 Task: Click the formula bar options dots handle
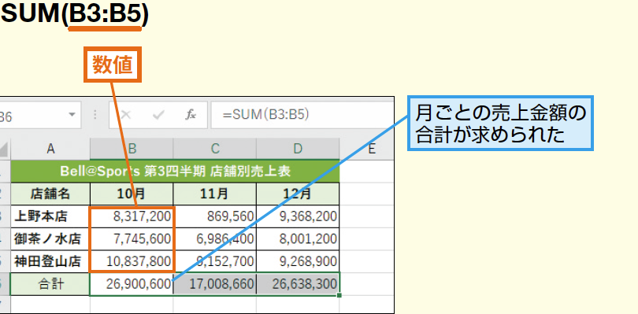pyautogui.click(x=95, y=115)
